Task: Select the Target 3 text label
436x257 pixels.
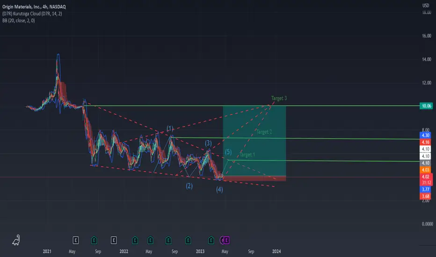Action: tap(279, 98)
